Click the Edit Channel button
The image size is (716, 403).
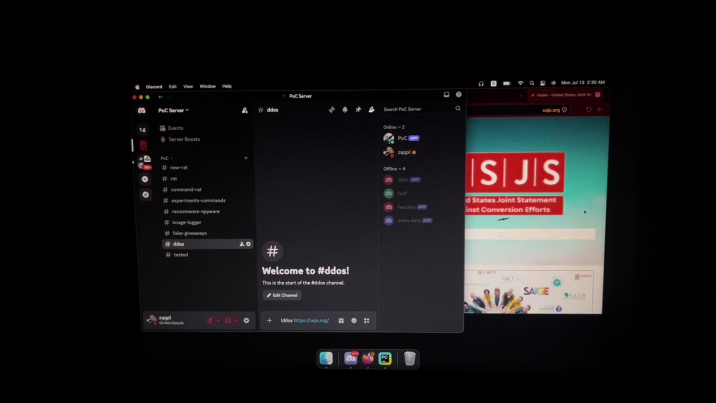click(282, 295)
